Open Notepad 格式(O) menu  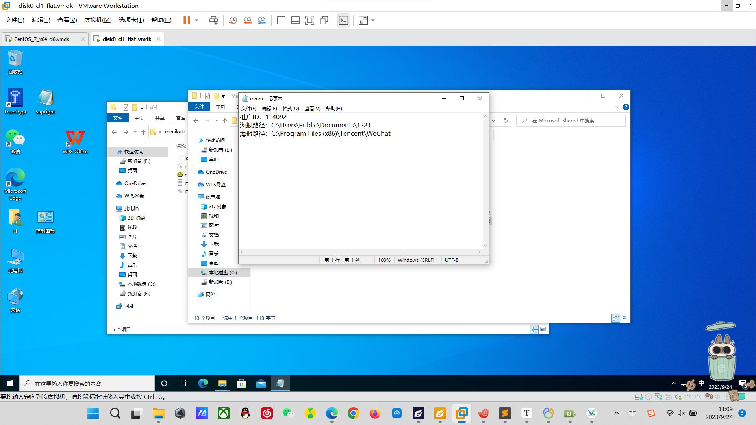291,108
